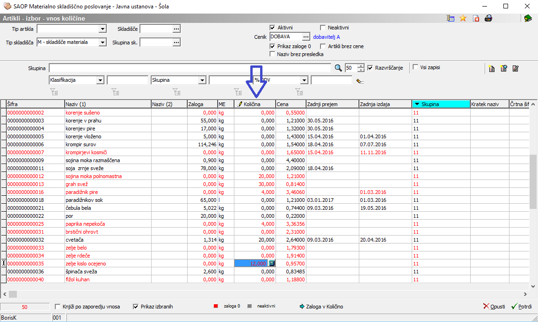
Task: Enable Naziv brez presledka checkbox
Action: 272,54
